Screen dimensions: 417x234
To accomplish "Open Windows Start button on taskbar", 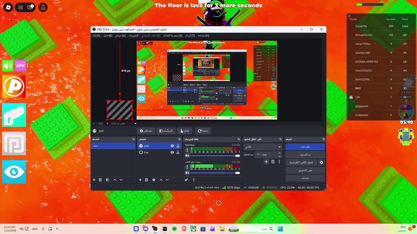I will pos(280,229).
